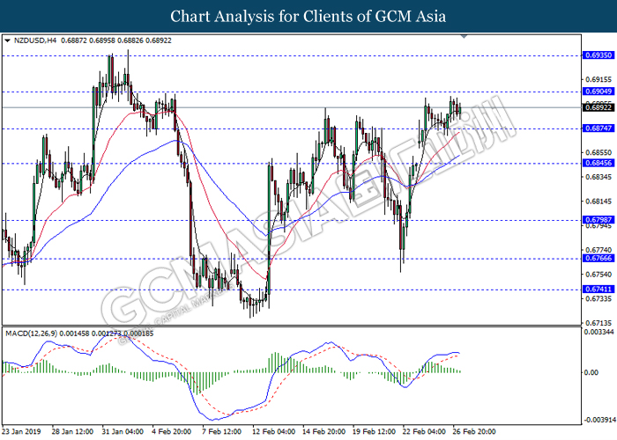Click the 0.67666 price level label
617x440 pixels.
coord(598,258)
